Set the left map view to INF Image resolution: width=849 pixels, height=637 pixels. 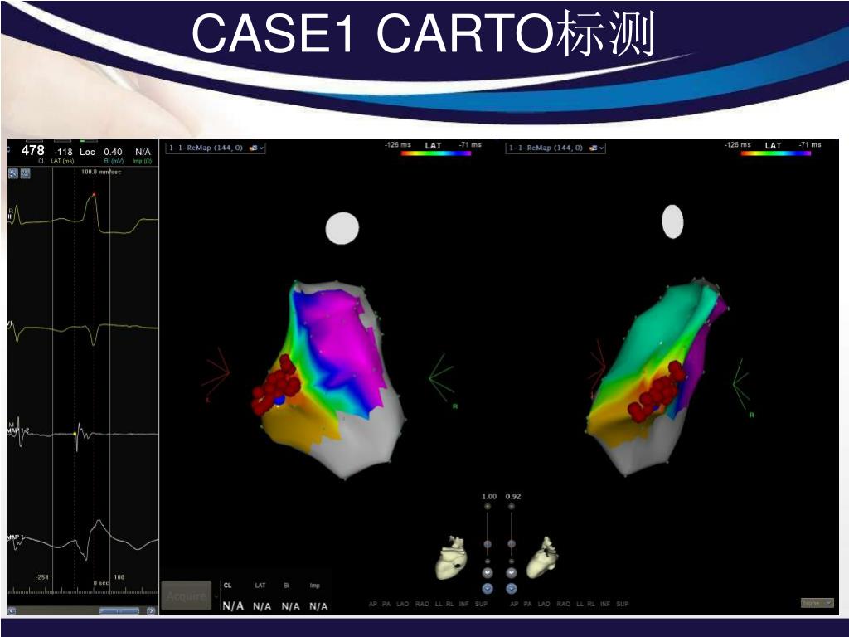[464, 604]
